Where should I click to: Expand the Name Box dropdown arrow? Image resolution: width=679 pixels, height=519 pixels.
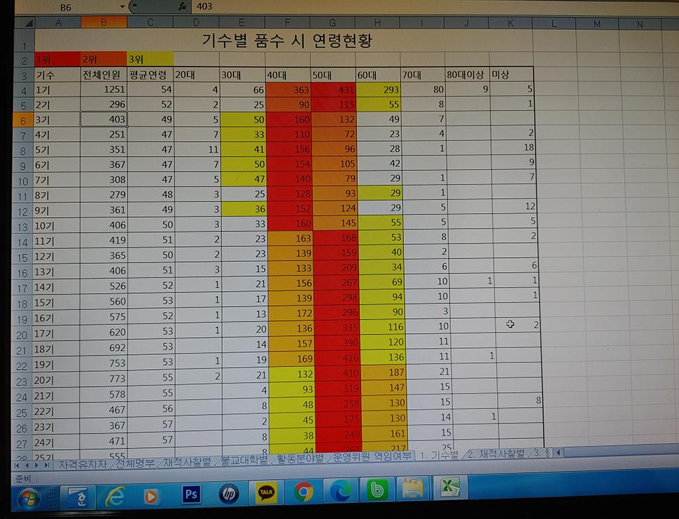[122, 7]
